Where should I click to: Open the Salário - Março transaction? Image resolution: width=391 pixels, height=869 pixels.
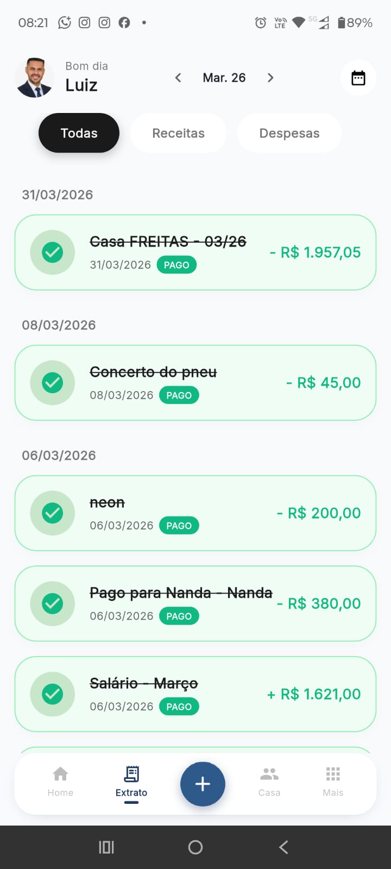coord(195,694)
